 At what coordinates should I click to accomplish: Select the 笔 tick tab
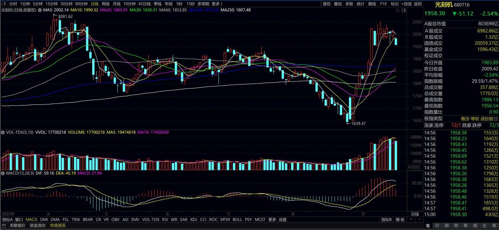pos(428,226)
